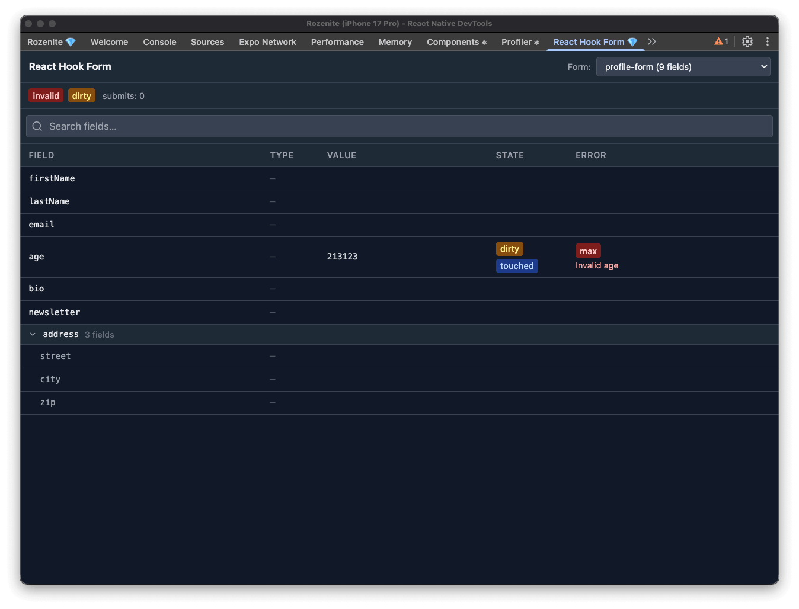Open the Expo Network tab
799x609 pixels.
[x=267, y=42]
